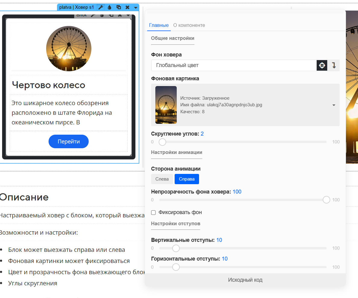Click the file name ulakqj7a30agnpdnjo3ub.jpg text
The width and height of the screenshot is (358, 298).
[x=234, y=105]
